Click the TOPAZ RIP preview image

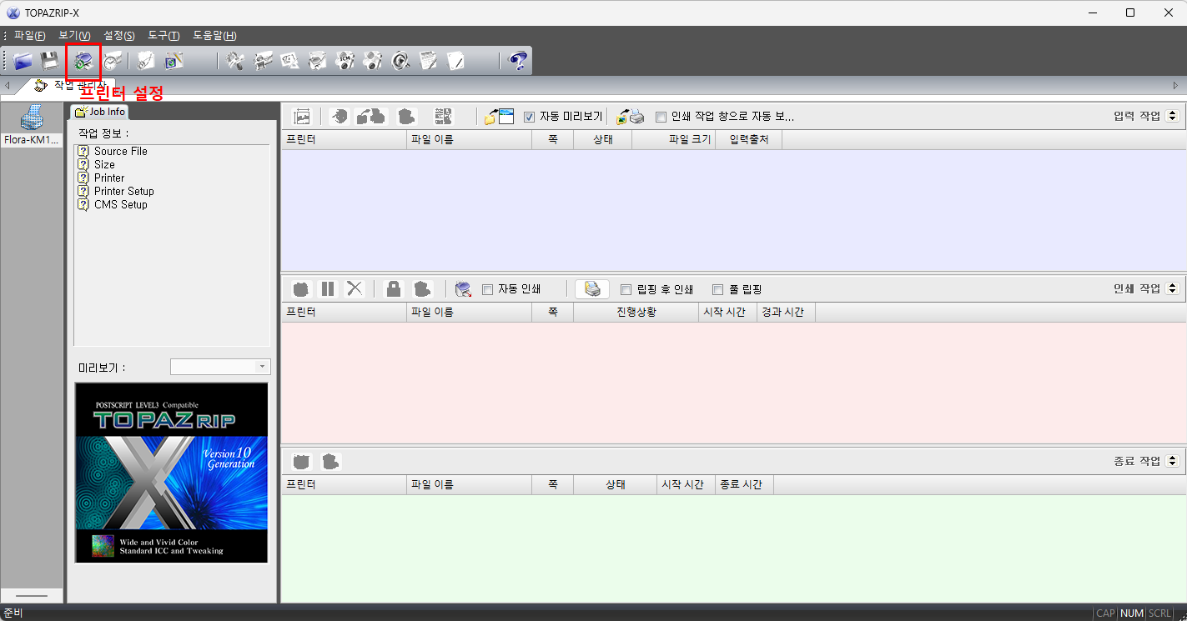[172, 473]
